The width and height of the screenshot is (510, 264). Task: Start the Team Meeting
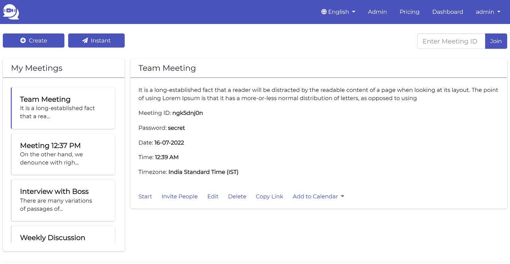click(145, 197)
